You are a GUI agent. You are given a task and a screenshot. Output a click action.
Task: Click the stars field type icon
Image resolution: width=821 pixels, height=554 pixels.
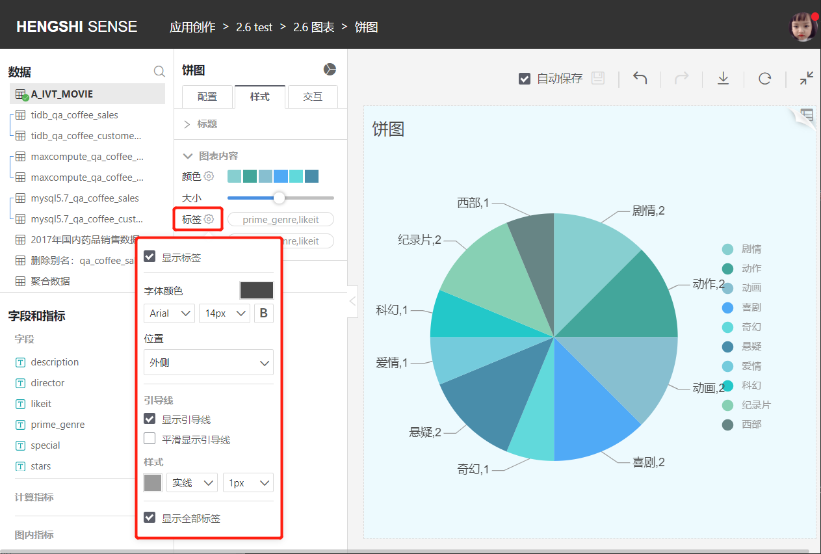[20, 466]
